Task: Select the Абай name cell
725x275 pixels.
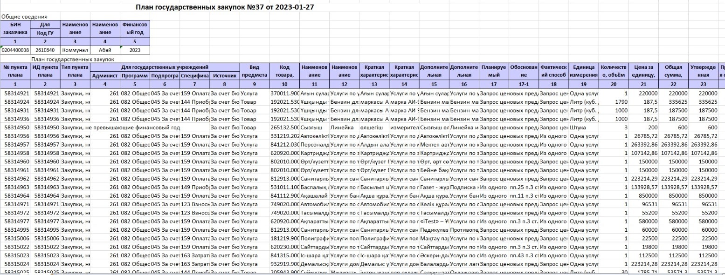Action: point(105,50)
